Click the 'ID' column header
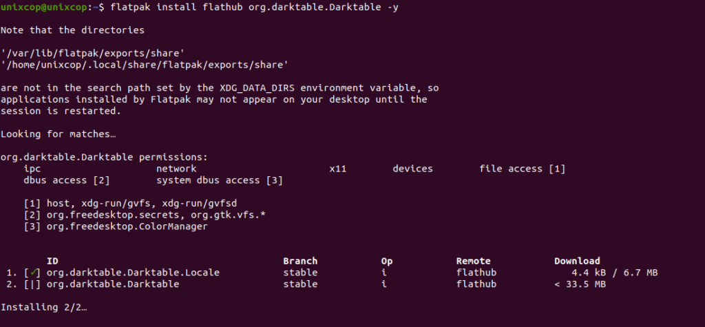705x327 pixels. coord(52,261)
